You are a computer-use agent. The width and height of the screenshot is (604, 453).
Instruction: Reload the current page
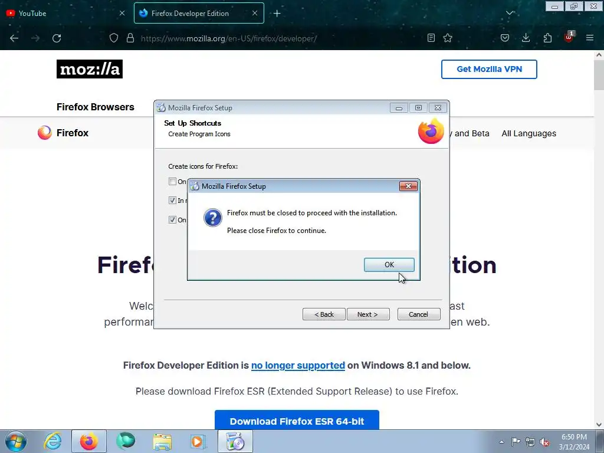[x=57, y=38]
